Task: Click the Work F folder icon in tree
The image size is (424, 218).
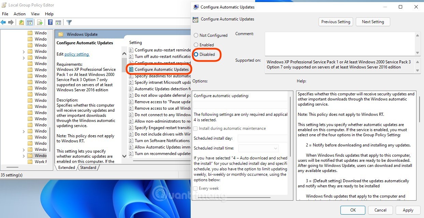Action: coord(30,162)
